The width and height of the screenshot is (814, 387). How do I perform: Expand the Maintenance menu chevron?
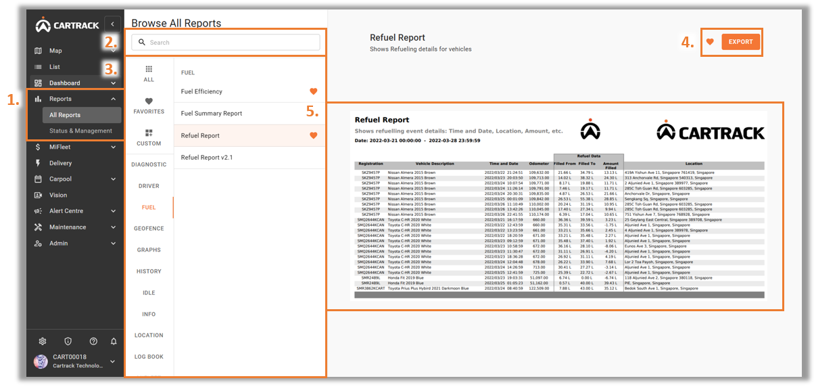coord(114,227)
